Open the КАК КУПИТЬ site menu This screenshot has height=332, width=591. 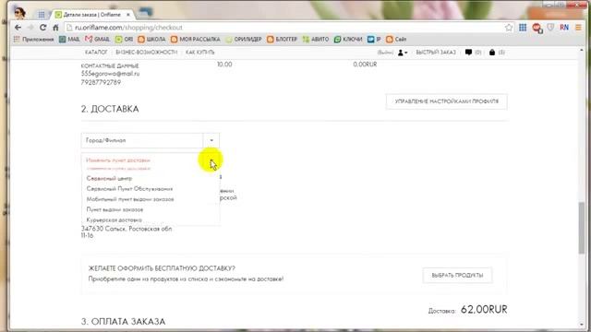click(199, 53)
